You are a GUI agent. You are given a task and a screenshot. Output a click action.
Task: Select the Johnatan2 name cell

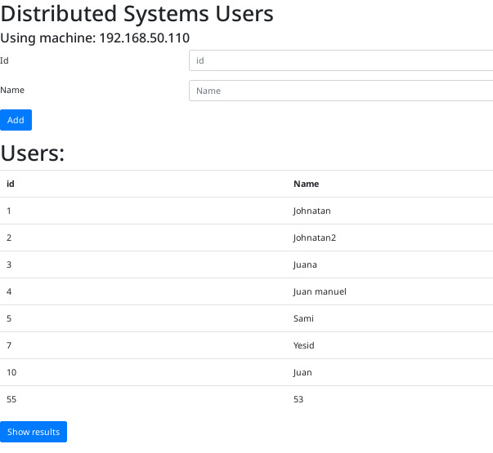[x=315, y=238]
